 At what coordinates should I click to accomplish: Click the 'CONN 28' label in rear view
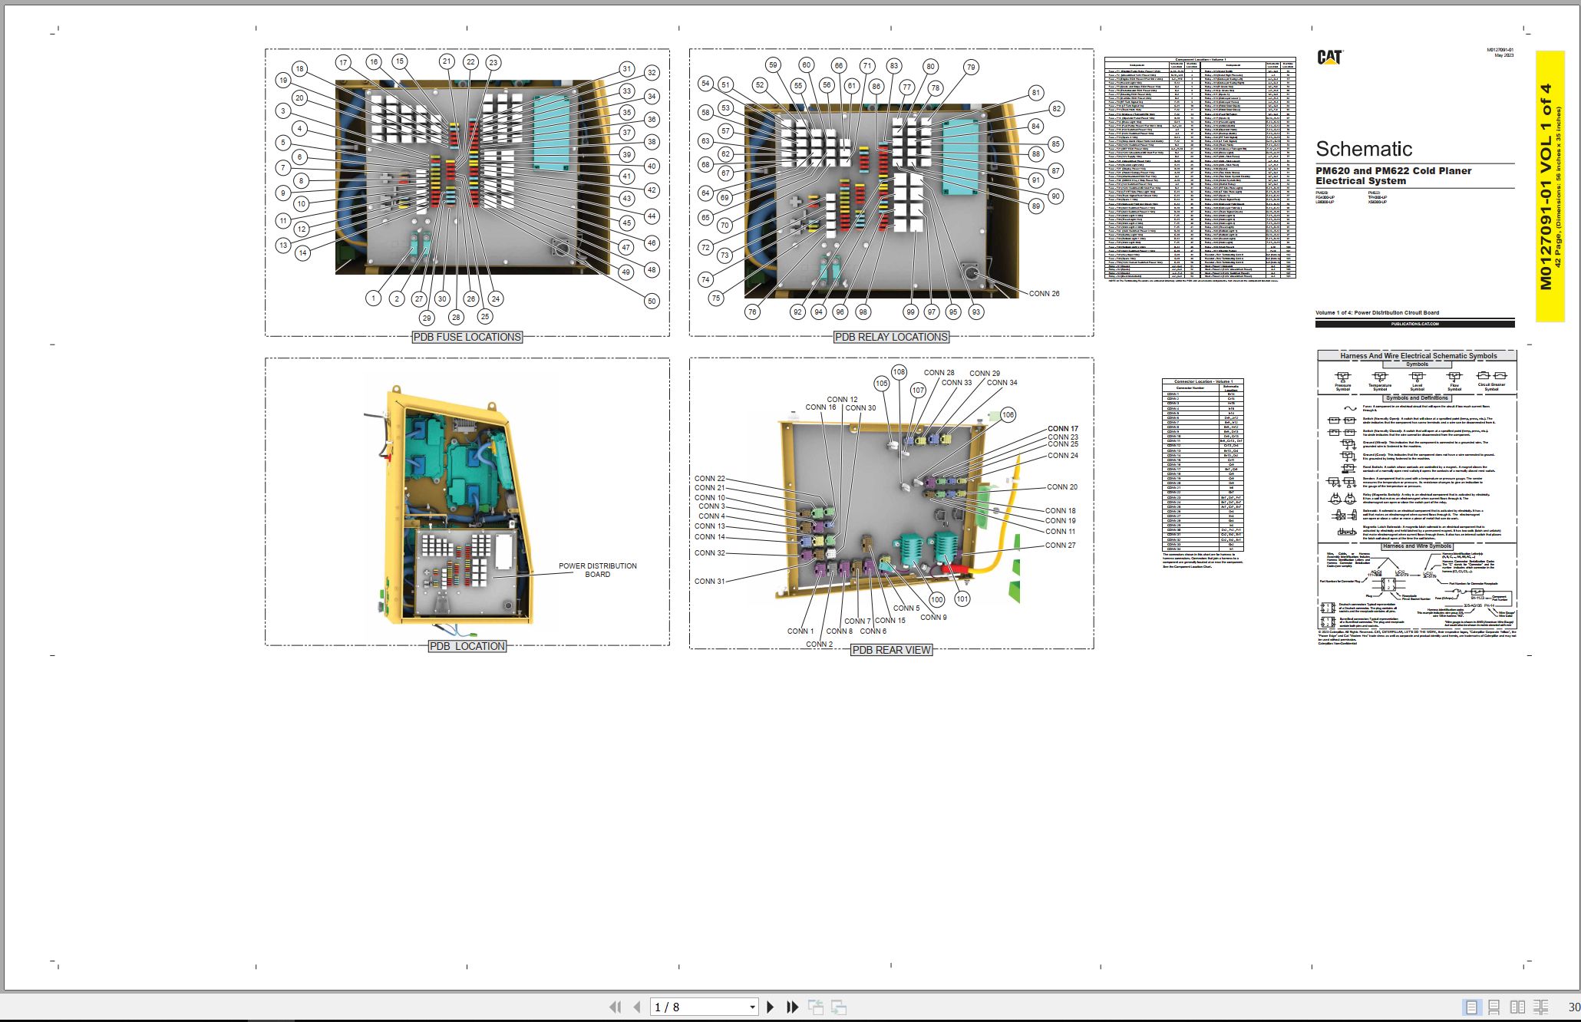tap(939, 373)
